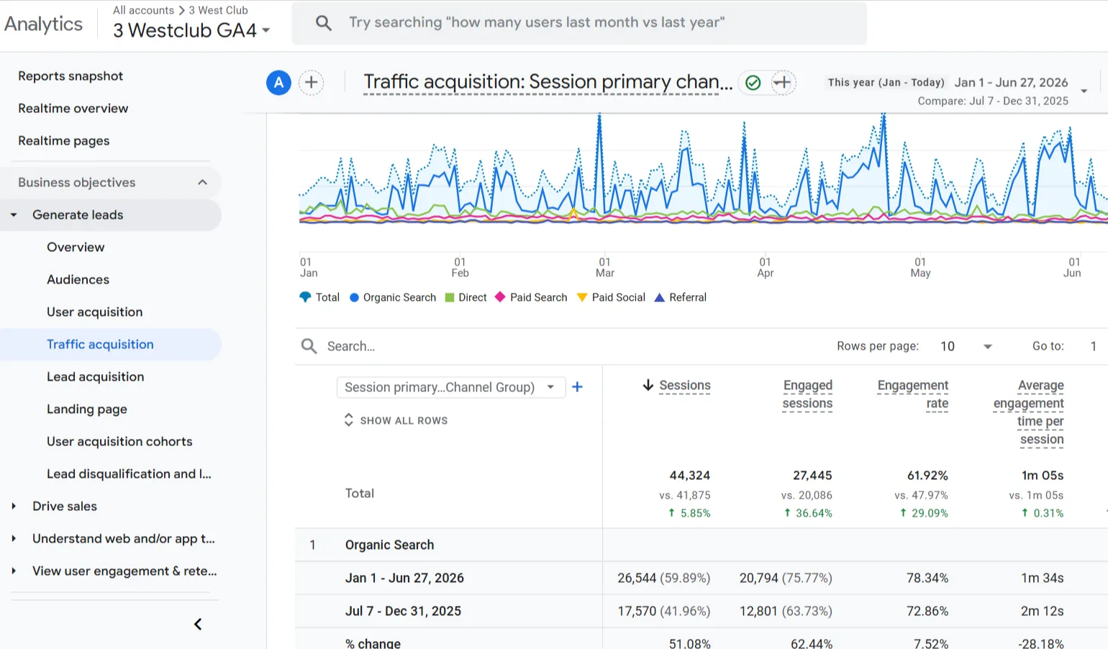
Task: Add secondary dimension with blue plus icon
Action: pyautogui.click(x=577, y=387)
